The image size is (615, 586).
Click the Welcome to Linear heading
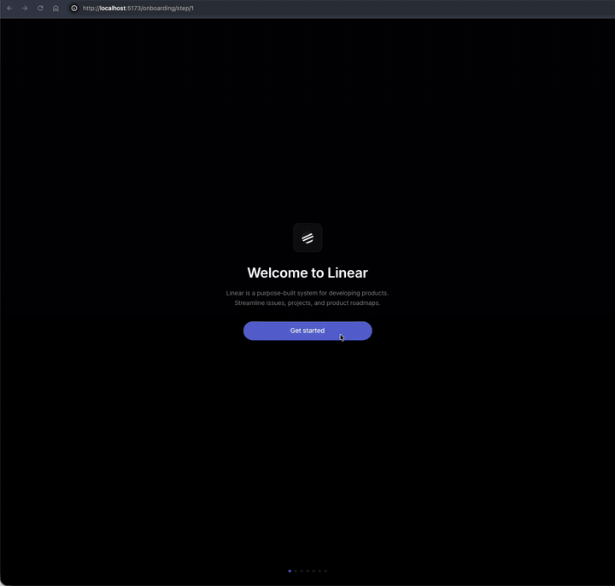tap(307, 272)
